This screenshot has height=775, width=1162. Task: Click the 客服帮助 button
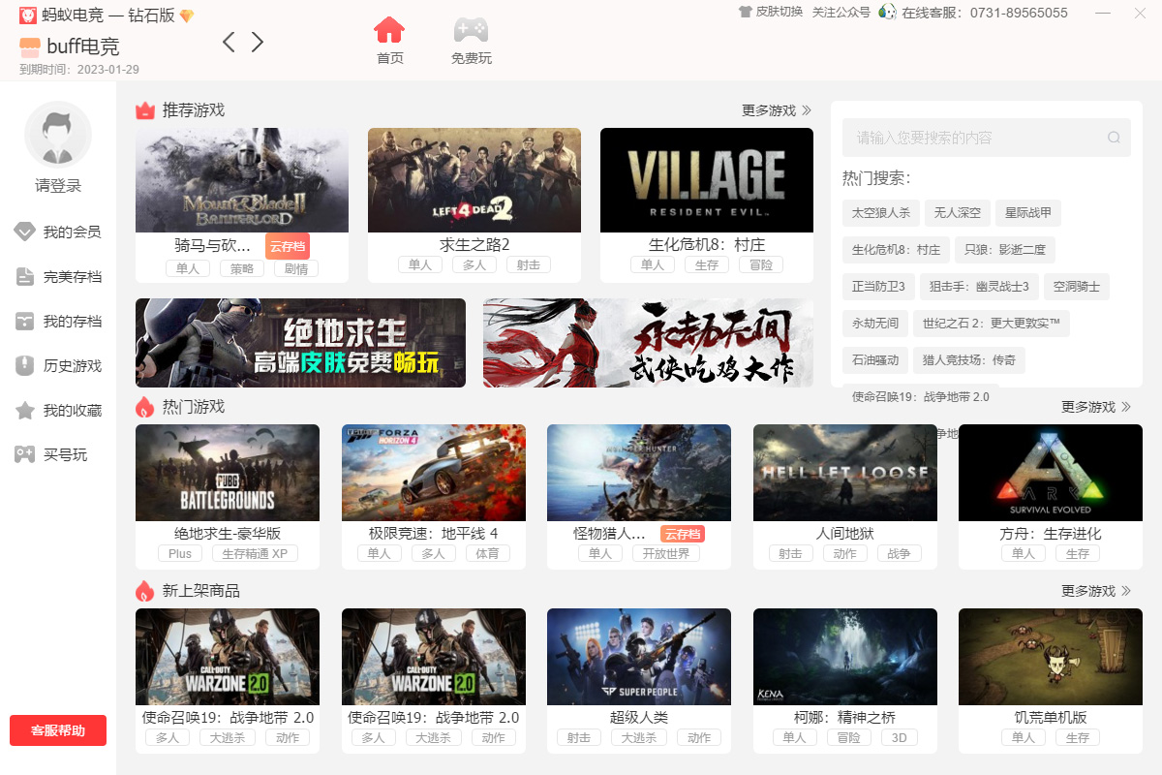point(58,730)
